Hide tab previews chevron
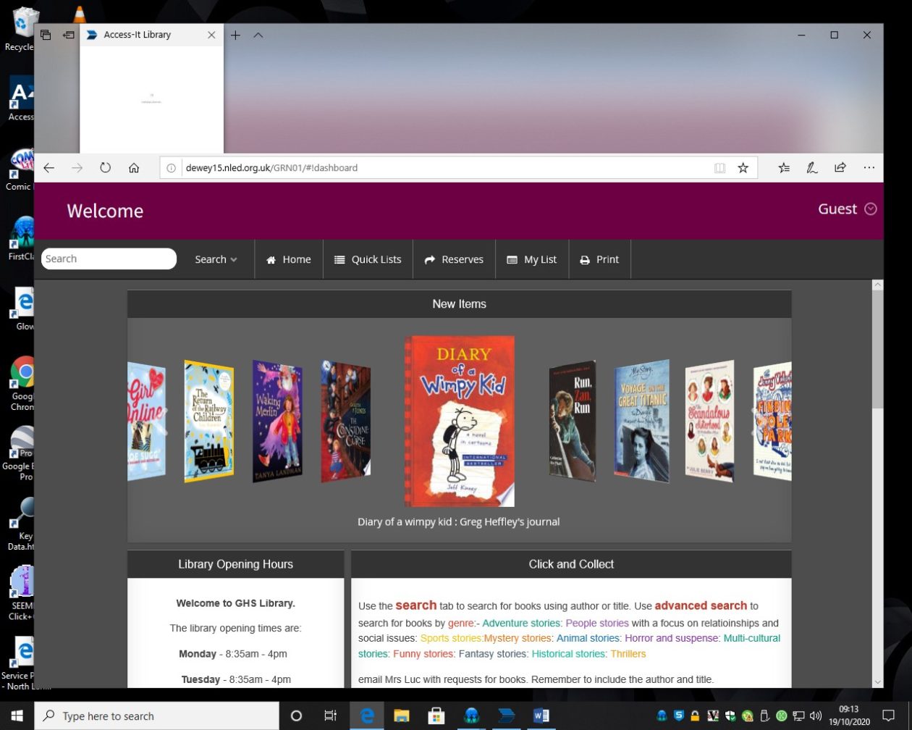Image resolution: width=912 pixels, height=730 pixels. 258,35
